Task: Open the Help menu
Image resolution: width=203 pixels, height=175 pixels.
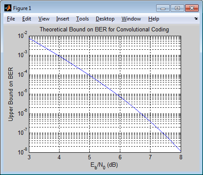Action: coord(154,19)
